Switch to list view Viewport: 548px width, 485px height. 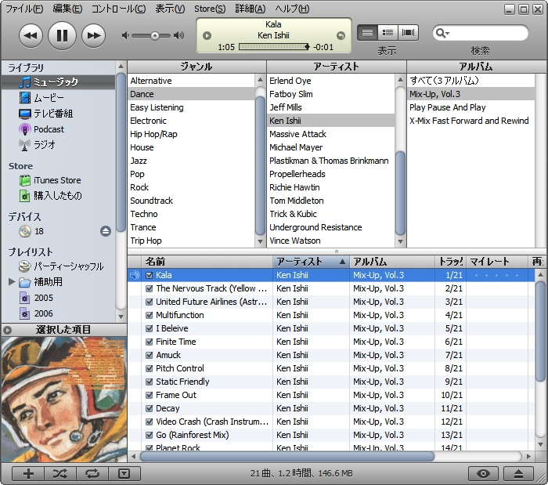(x=367, y=33)
